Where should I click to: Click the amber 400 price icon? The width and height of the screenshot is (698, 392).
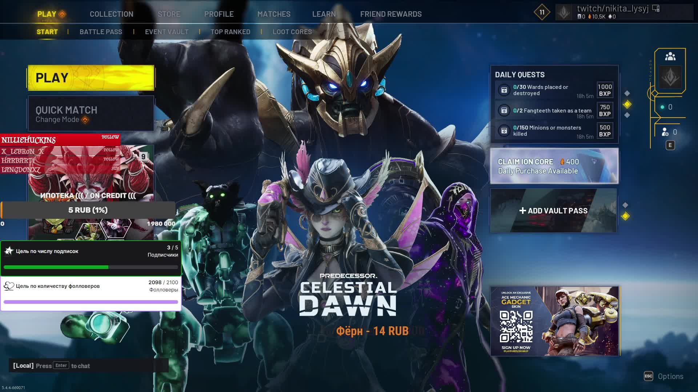tap(562, 162)
